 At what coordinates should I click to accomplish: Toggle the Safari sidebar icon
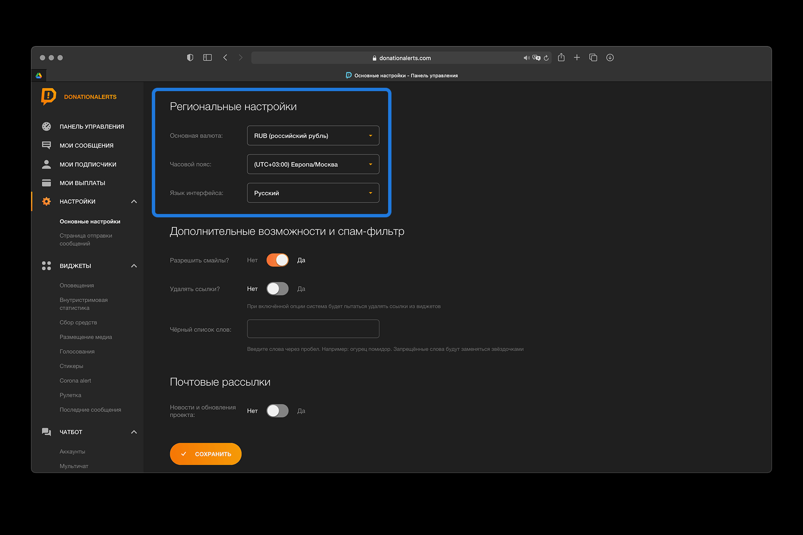tap(207, 58)
